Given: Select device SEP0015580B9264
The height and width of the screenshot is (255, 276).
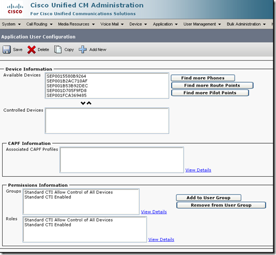Looking at the screenshot, I should tap(66, 76).
